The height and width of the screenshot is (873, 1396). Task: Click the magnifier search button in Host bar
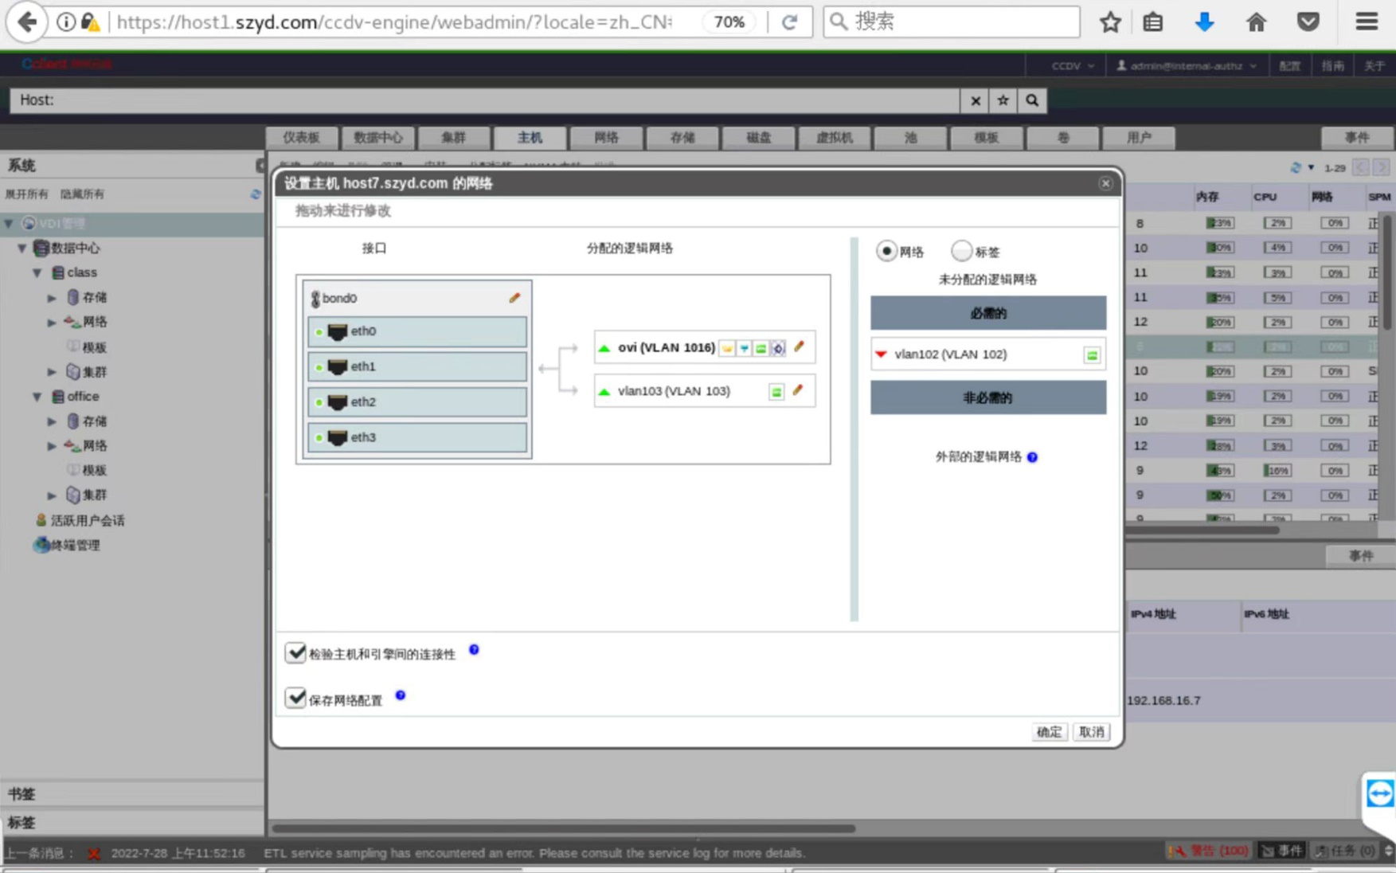(1032, 100)
